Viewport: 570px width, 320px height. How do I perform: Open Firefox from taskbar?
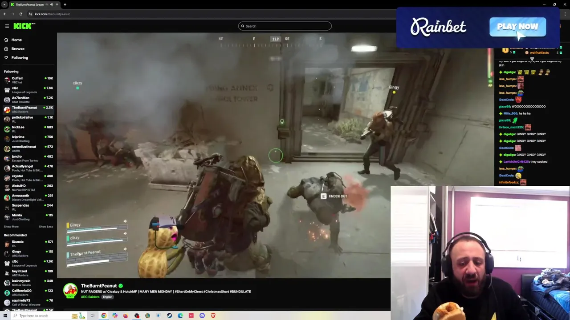tap(126, 316)
